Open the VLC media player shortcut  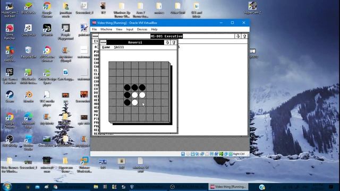click(47, 98)
